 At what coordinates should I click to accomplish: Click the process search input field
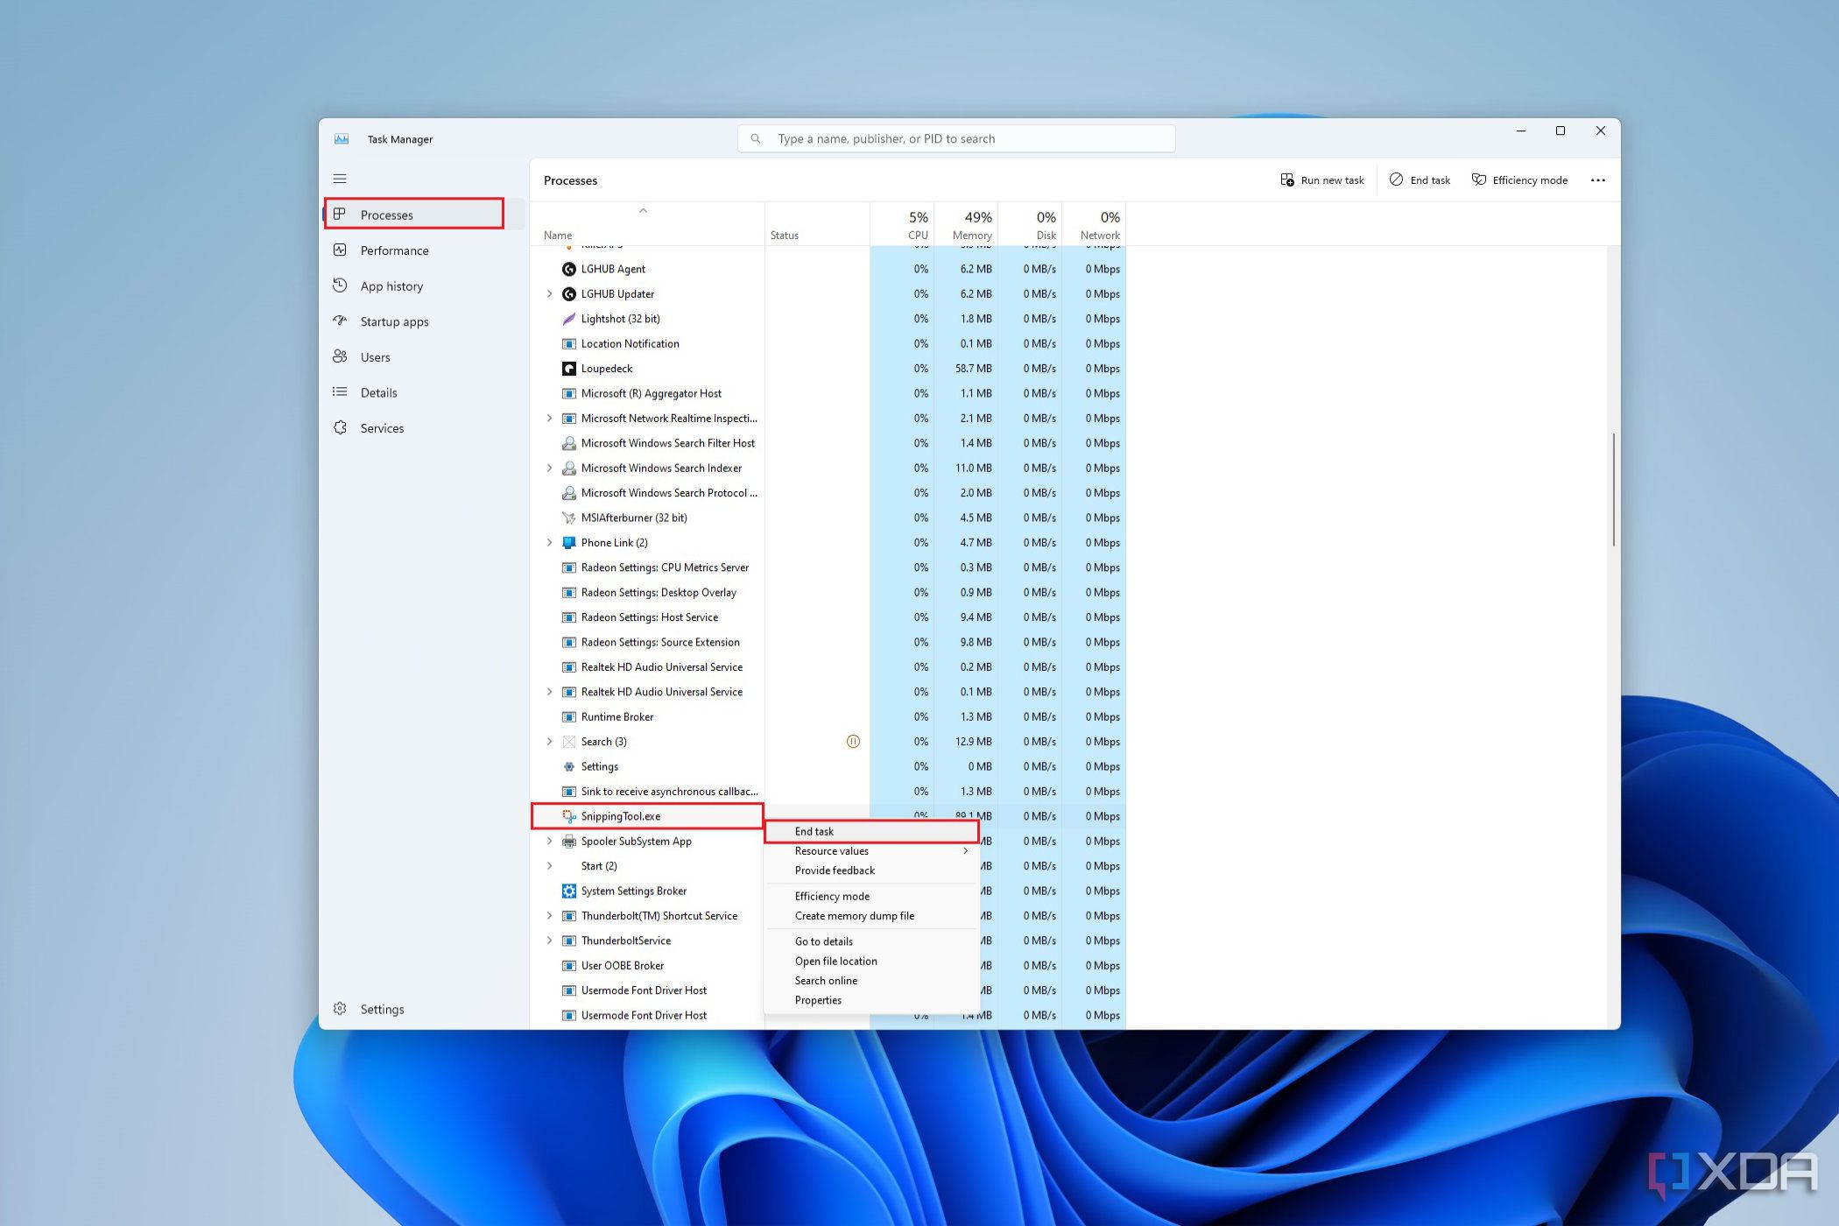[x=956, y=138]
